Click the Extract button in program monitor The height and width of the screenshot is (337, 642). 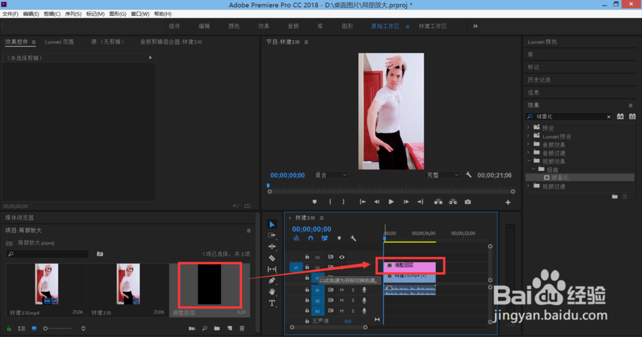point(453,202)
